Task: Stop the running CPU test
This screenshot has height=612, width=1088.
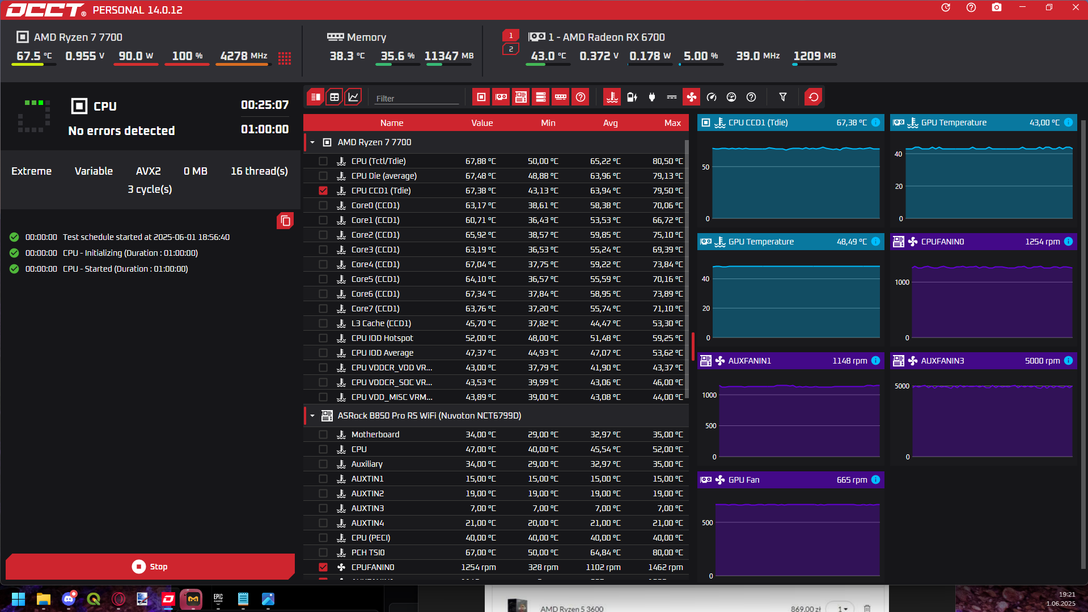Action: [150, 567]
